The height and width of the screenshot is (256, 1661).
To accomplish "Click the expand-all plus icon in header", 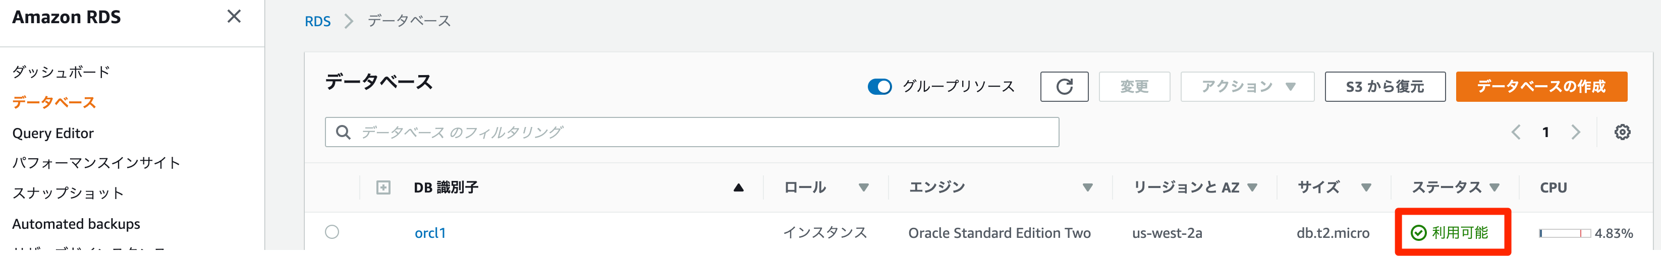I will (383, 188).
